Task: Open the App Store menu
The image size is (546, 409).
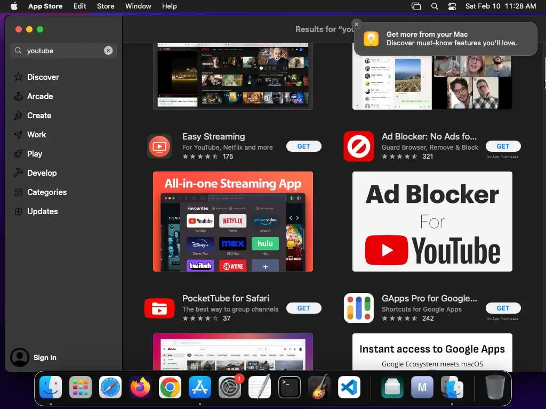Action: [x=45, y=6]
